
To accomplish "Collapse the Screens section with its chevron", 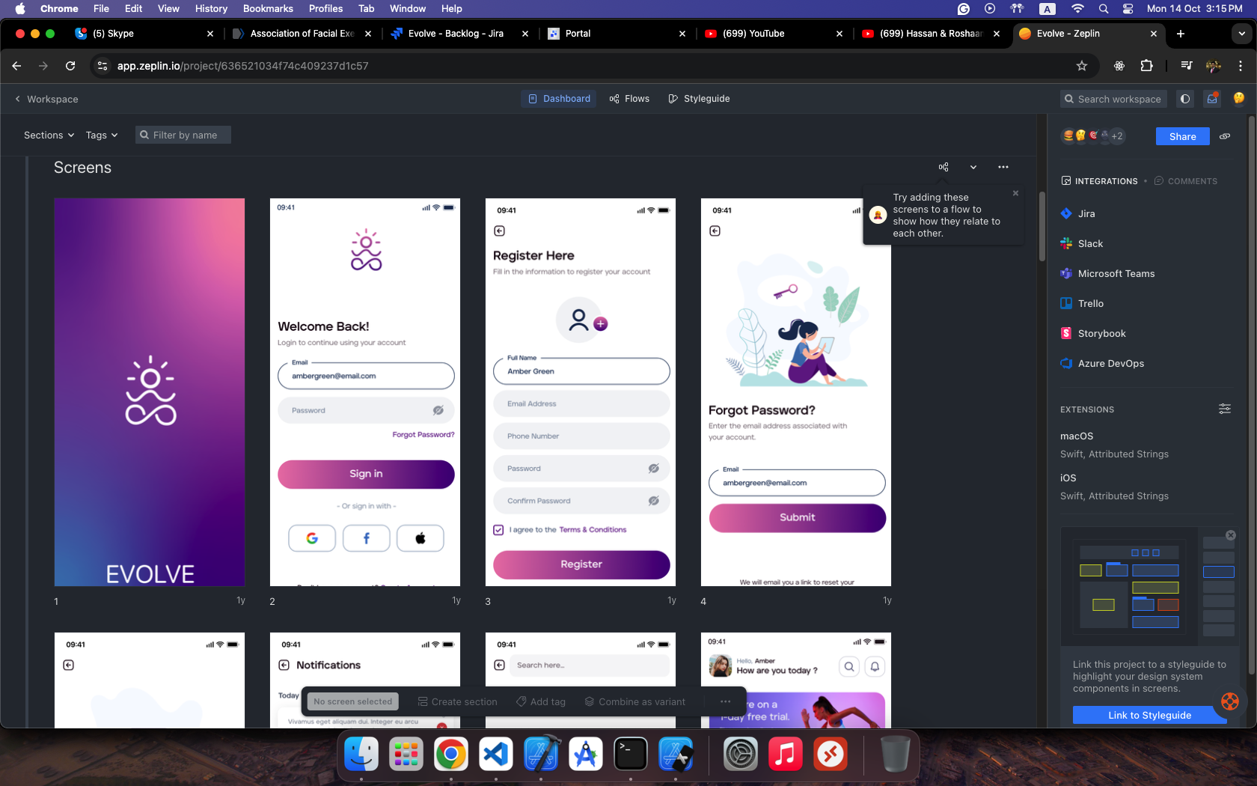I will (x=973, y=167).
